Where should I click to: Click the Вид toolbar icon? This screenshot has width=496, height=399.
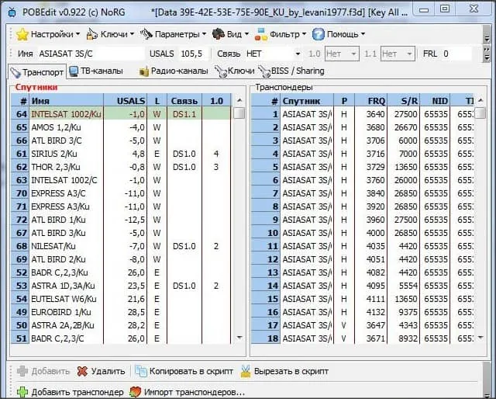pos(219,34)
